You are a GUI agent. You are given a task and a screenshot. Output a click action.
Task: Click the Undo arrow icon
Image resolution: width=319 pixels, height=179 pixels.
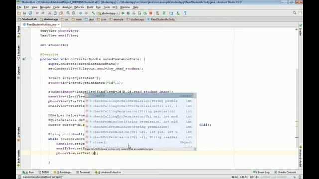tap(37, 13)
